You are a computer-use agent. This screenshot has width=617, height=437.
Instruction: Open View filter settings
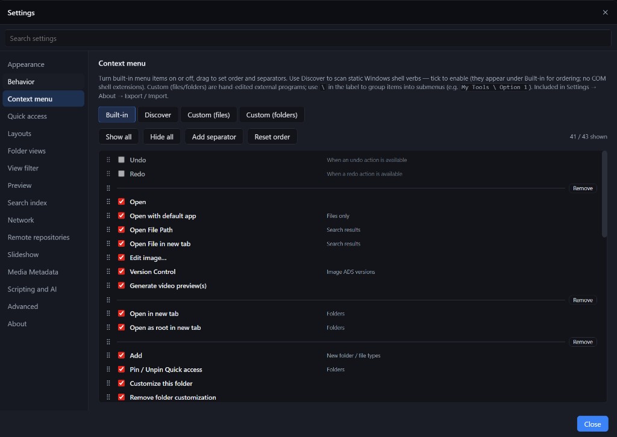click(x=43, y=168)
